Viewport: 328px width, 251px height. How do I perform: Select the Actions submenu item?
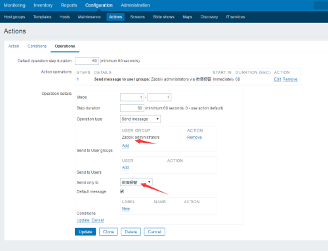point(115,17)
